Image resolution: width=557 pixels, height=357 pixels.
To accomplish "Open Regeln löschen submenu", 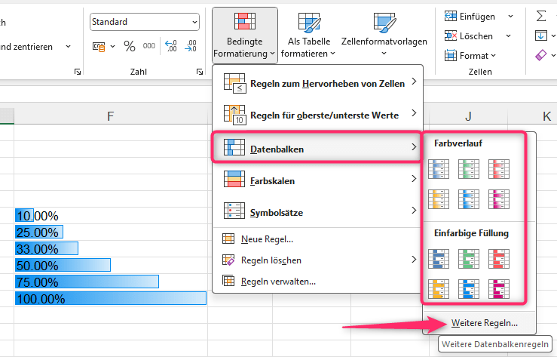I will tap(317, 260).
